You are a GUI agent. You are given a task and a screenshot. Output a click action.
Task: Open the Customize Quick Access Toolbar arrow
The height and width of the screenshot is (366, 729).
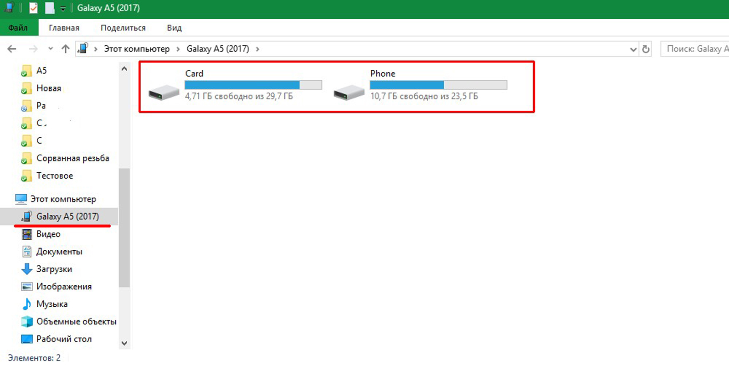(x=63, y=8)
